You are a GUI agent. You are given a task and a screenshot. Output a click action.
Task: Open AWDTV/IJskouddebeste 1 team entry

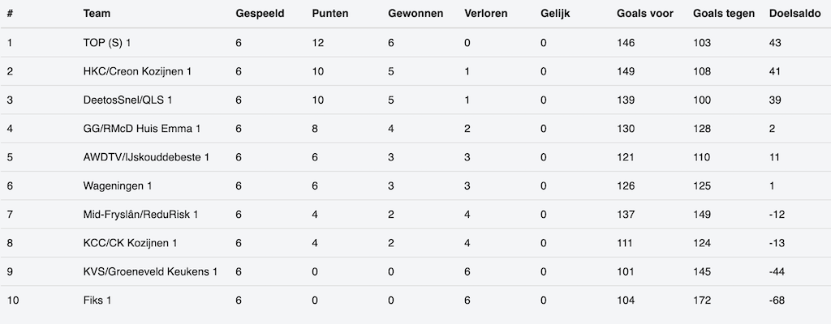click(x=146, y=157)
